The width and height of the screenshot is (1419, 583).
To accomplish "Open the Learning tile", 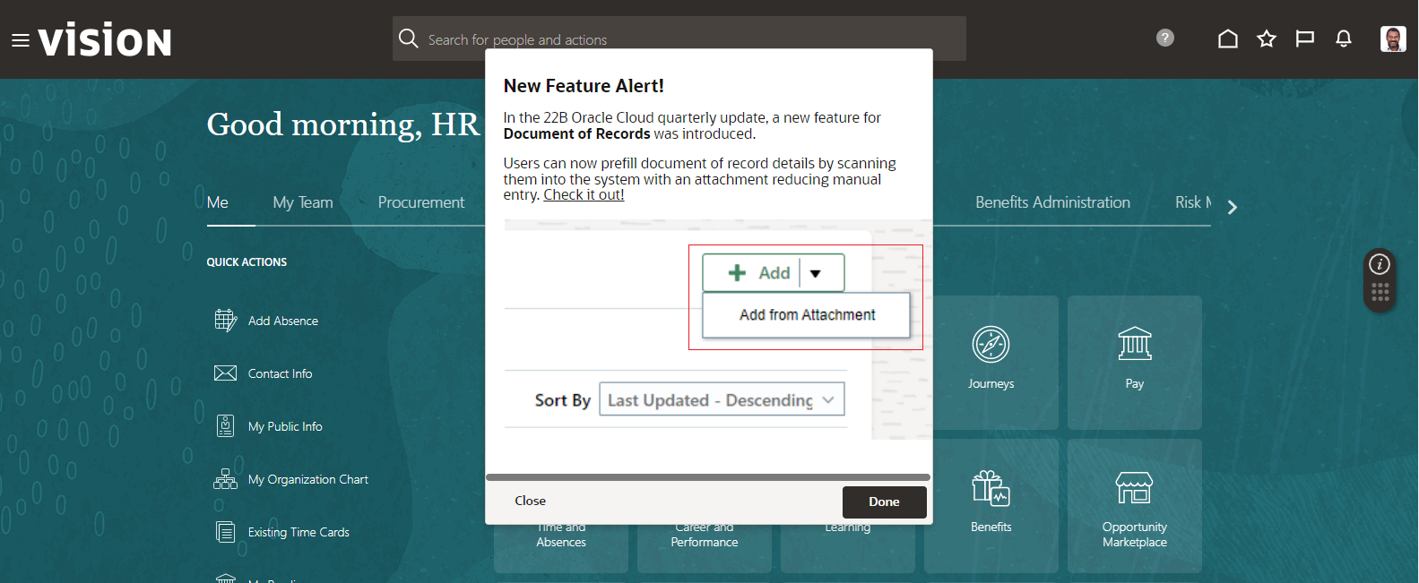I will tap(848, 548).
